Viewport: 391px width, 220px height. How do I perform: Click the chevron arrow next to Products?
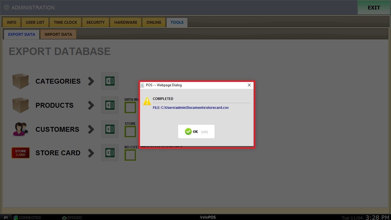pyautogui.click(x=91, y=105)
